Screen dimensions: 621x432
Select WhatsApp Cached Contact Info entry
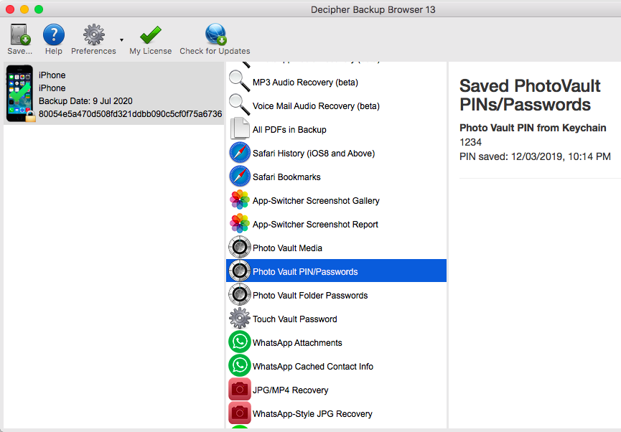pyautogui.click(x=336, y=366)
